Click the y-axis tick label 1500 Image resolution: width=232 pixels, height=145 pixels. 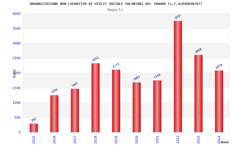click(x=17, y=88)
